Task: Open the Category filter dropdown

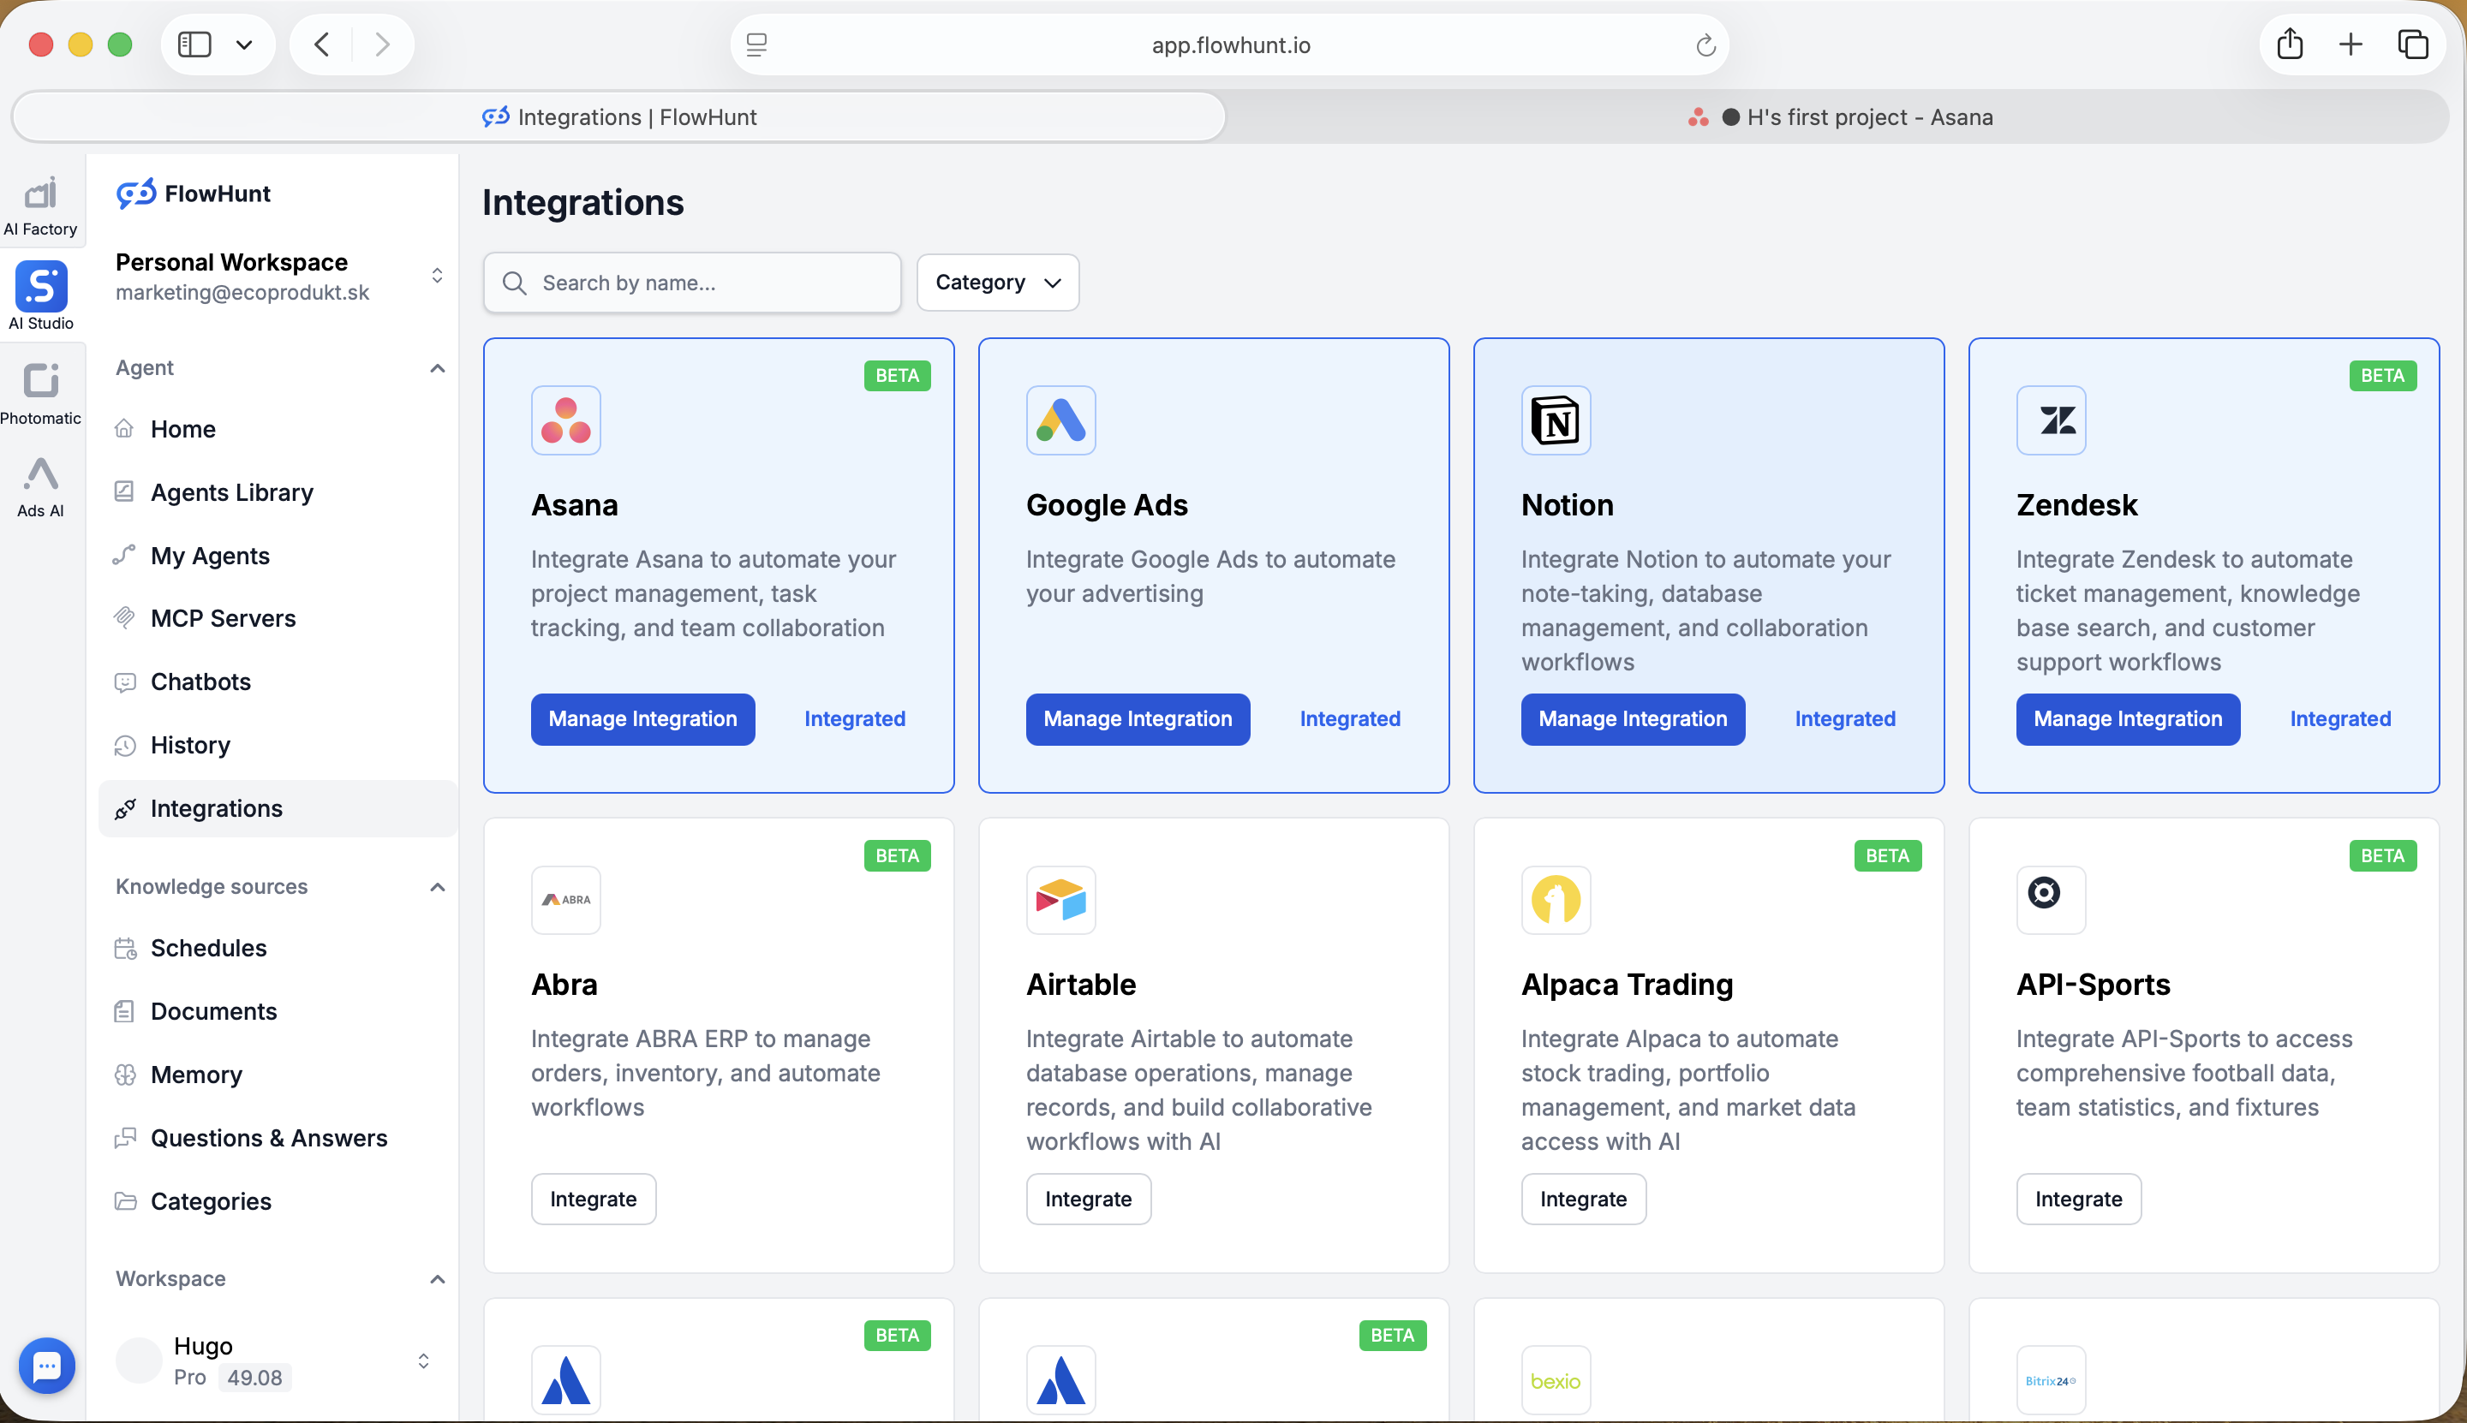Action: [996, 283]
